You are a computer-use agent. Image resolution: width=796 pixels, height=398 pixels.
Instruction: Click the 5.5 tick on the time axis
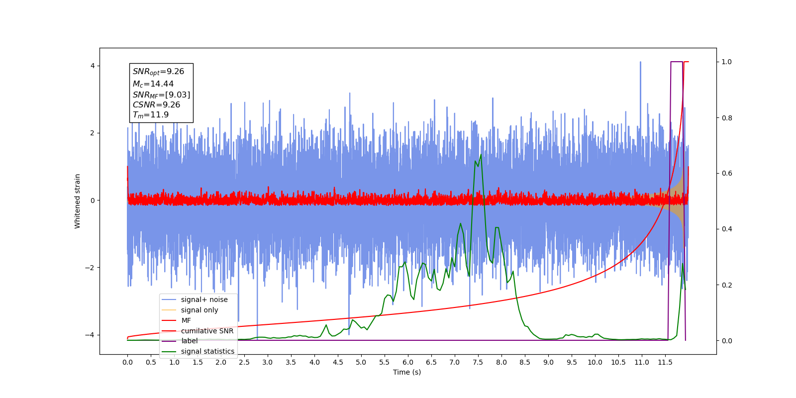(x=385, y=362)
